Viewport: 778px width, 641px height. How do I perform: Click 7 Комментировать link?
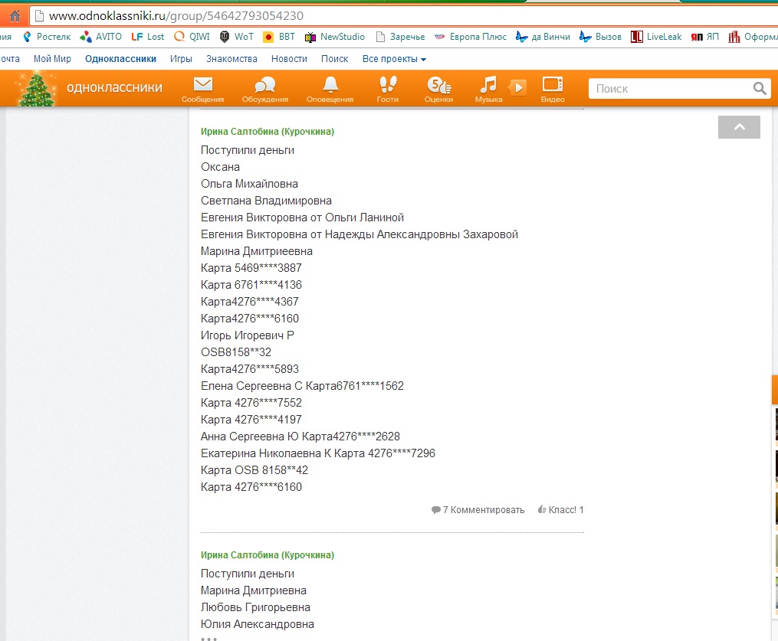478,510
